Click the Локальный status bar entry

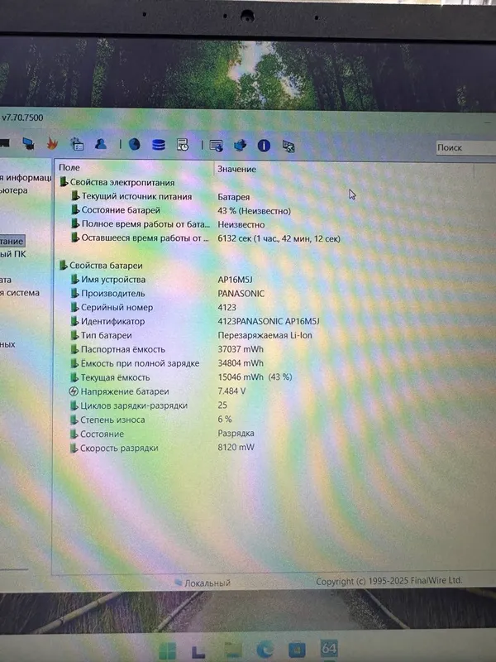pyautogui.click(x=203, y=583)
